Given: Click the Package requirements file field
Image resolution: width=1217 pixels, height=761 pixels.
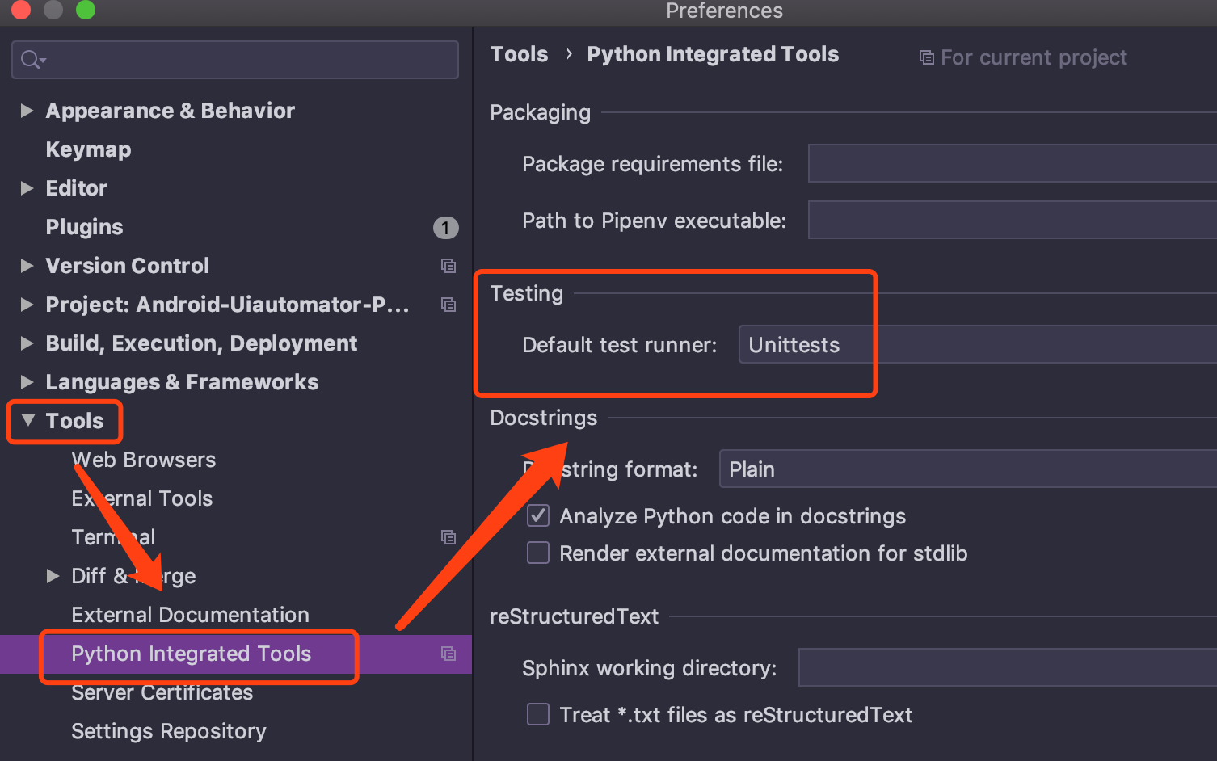Looking at the screenshot, I should [x=1012, y=164].
